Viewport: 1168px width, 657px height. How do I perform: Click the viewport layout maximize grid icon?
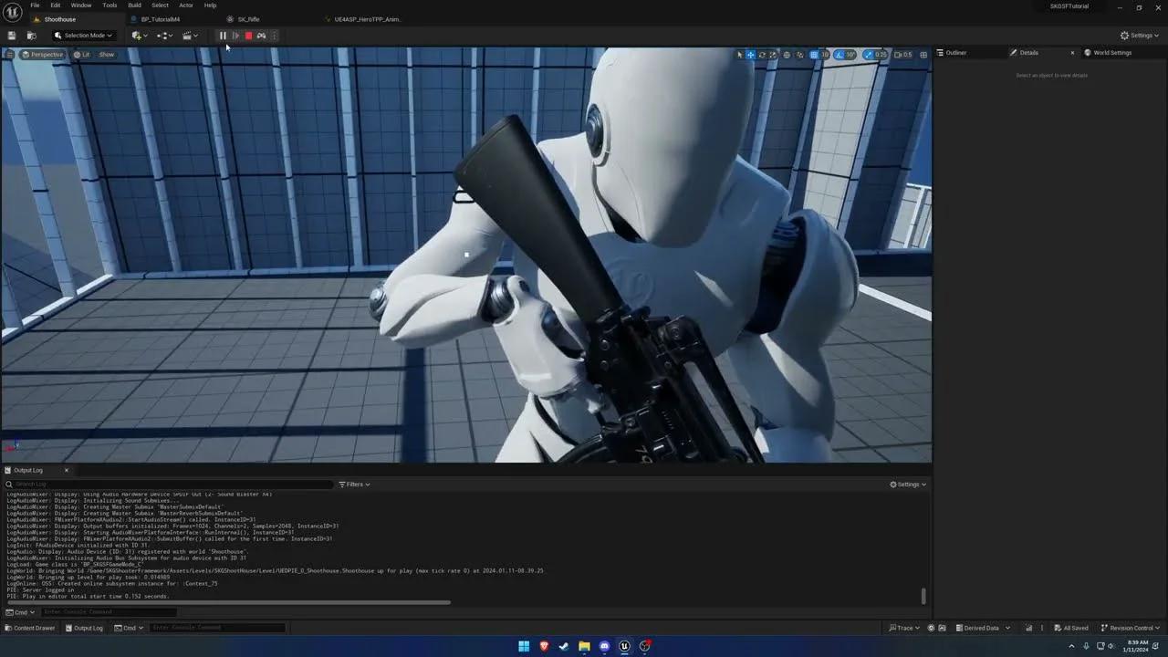pyautogui.click(x=923, y=55)
